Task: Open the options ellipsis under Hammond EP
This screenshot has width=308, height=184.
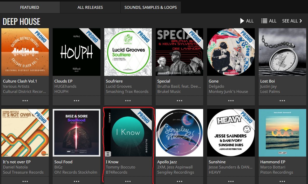Action: click(x=282, y=181)
